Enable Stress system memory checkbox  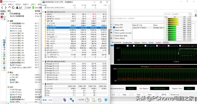tap(114, 33)
